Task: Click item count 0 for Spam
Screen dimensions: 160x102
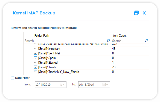Action: point(113,58)
